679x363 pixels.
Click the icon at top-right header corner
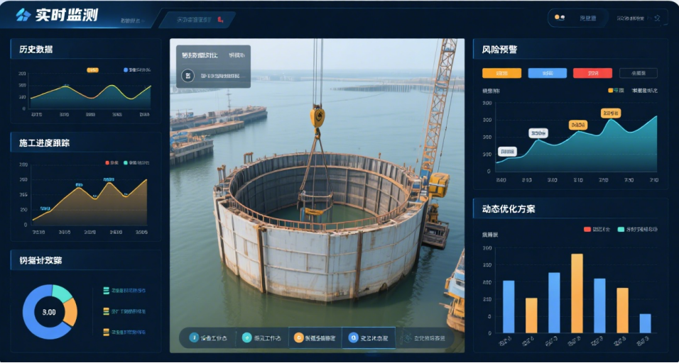pyautogui.click(x=657, y=18)
